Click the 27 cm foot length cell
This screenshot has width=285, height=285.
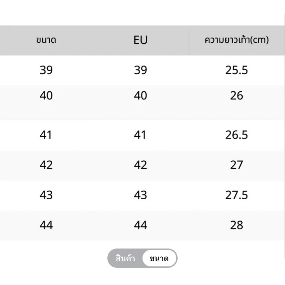(236, 165)
